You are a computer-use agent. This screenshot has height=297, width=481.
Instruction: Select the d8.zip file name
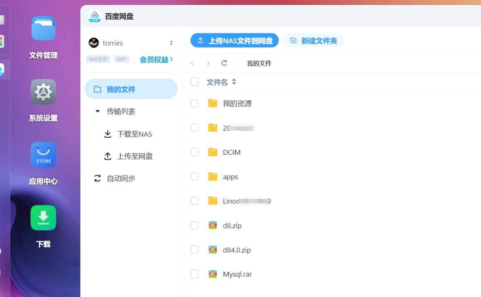pos(232,226)
